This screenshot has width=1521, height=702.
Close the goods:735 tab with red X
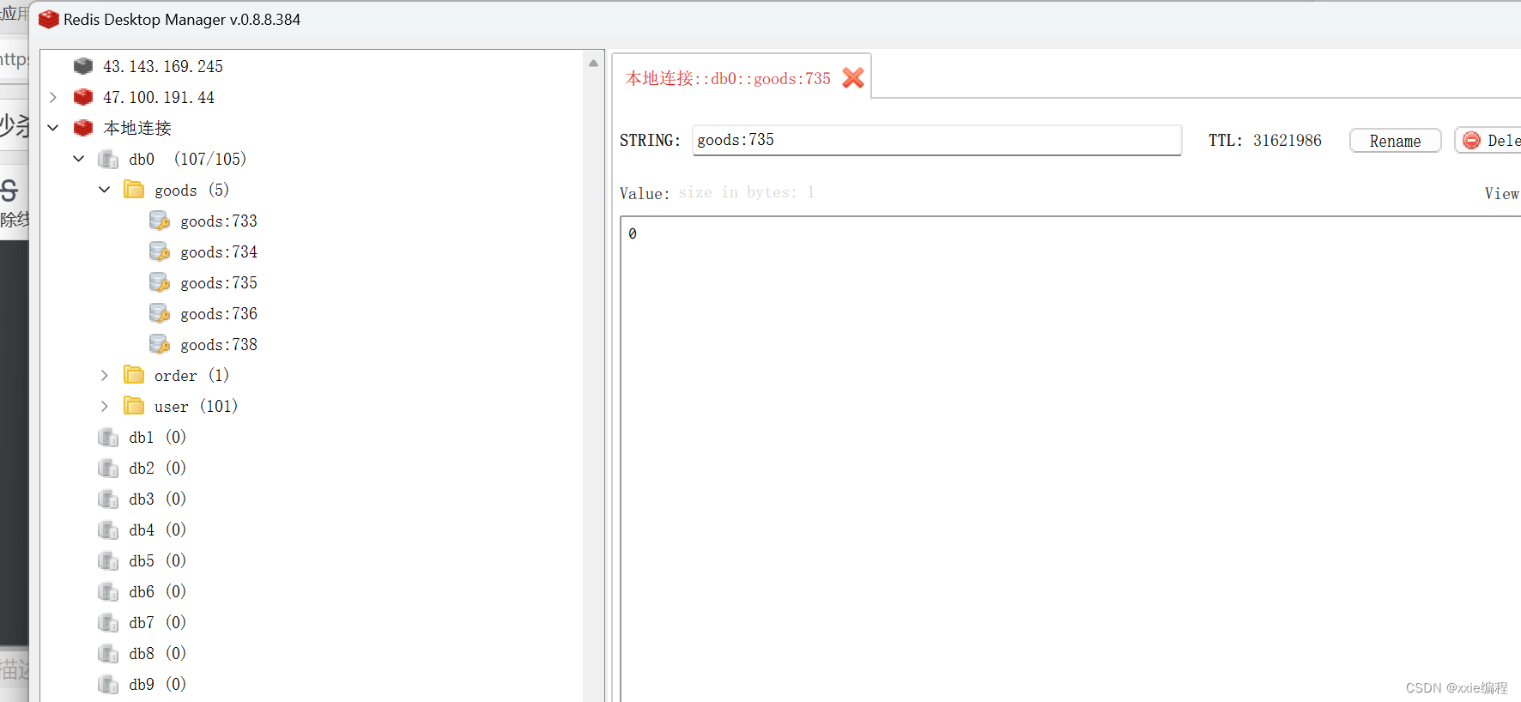(853, 78)
